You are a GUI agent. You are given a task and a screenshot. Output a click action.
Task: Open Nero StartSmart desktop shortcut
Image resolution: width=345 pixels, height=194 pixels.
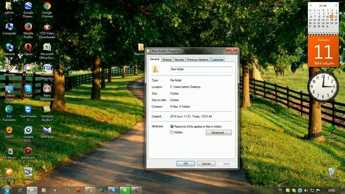click(x=47, y=93)
